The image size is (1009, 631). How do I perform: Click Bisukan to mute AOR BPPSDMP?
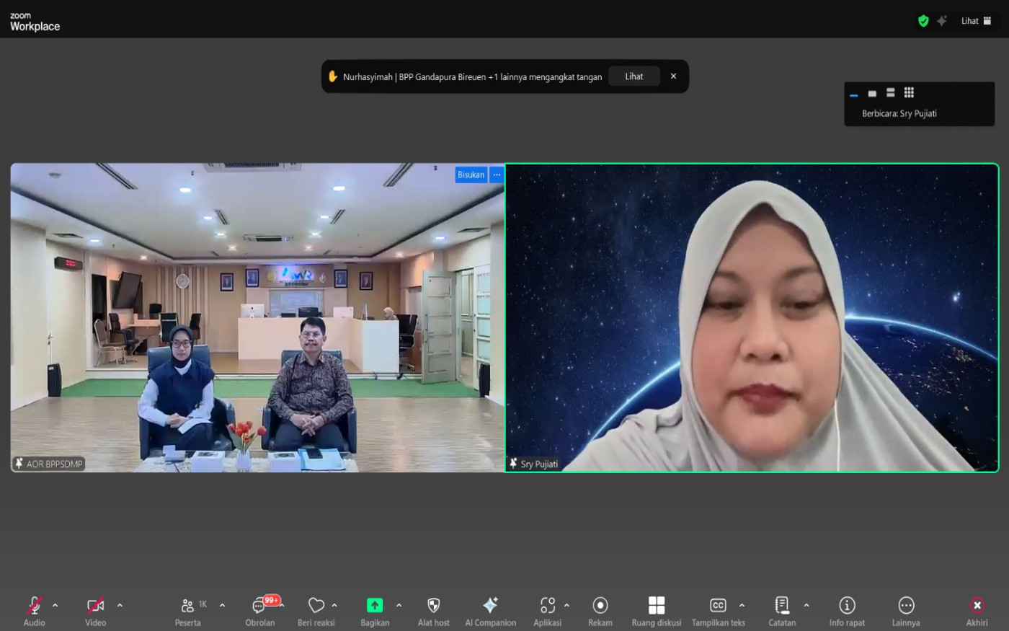(x=471, y=175)
